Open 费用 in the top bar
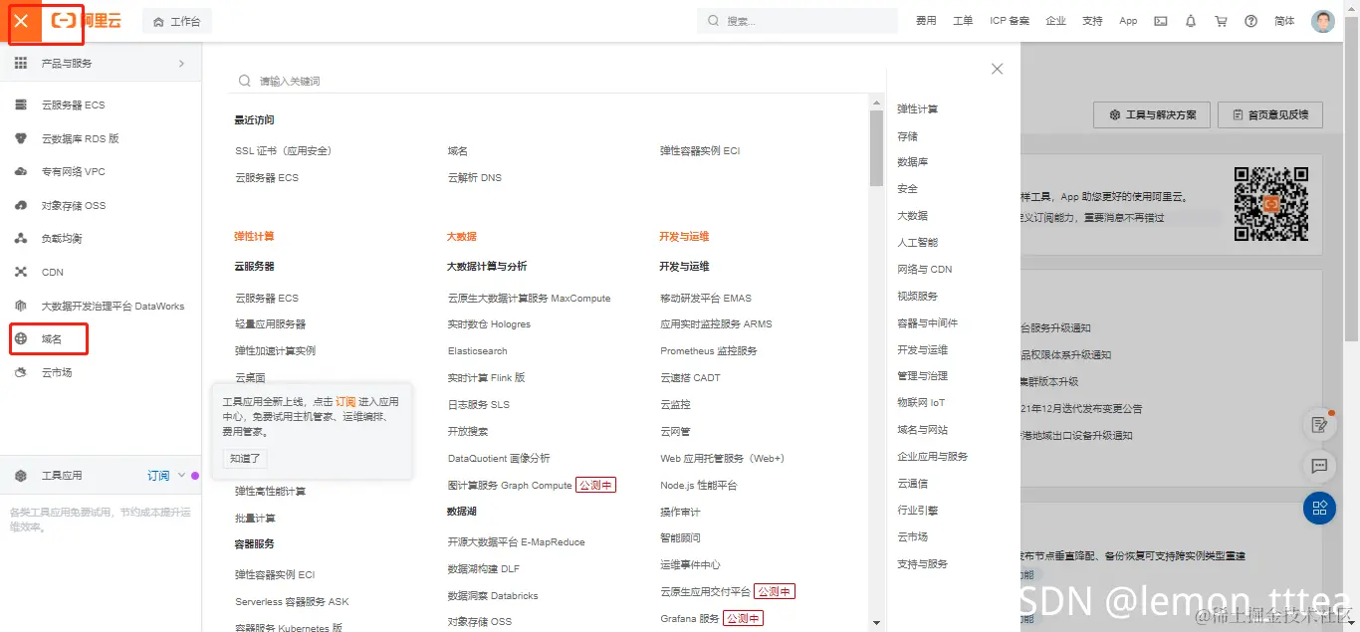 (x=926, y=21)
